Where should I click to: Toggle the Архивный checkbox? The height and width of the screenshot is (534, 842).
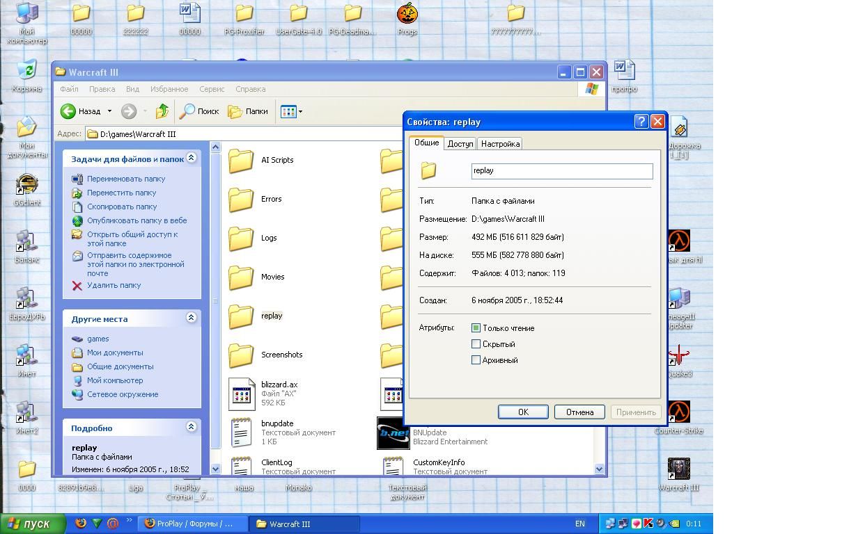pyautogui.click(x=476, y=360)
